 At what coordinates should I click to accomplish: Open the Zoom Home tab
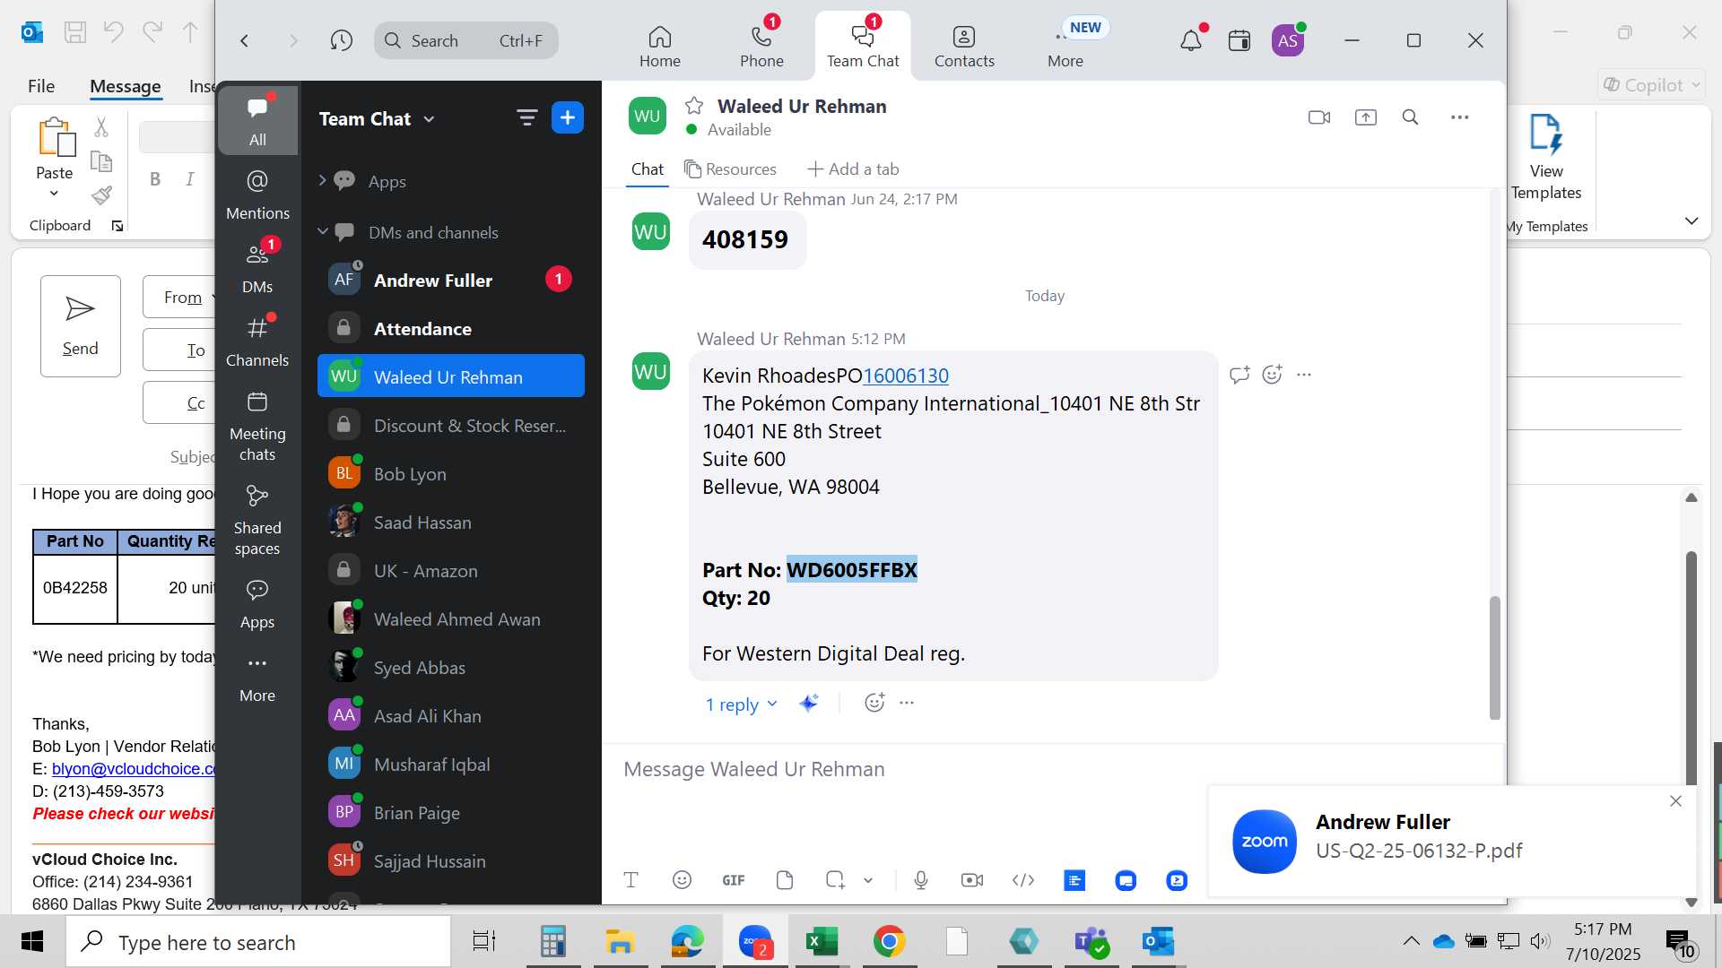[x=659, y=46]
